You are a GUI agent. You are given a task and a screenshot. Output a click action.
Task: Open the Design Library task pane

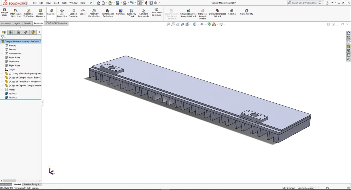click(349, 37)
